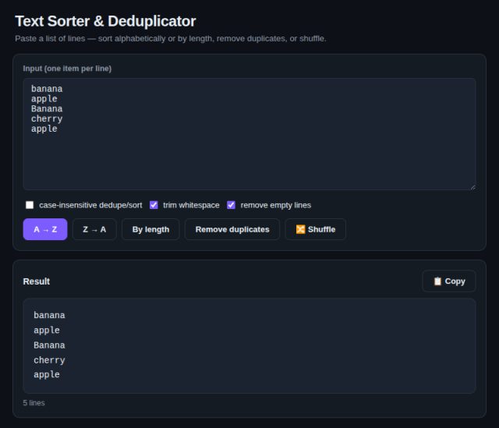Click the case-insensitive dedupe/sort label
The image size is (499, 428).
90,205
